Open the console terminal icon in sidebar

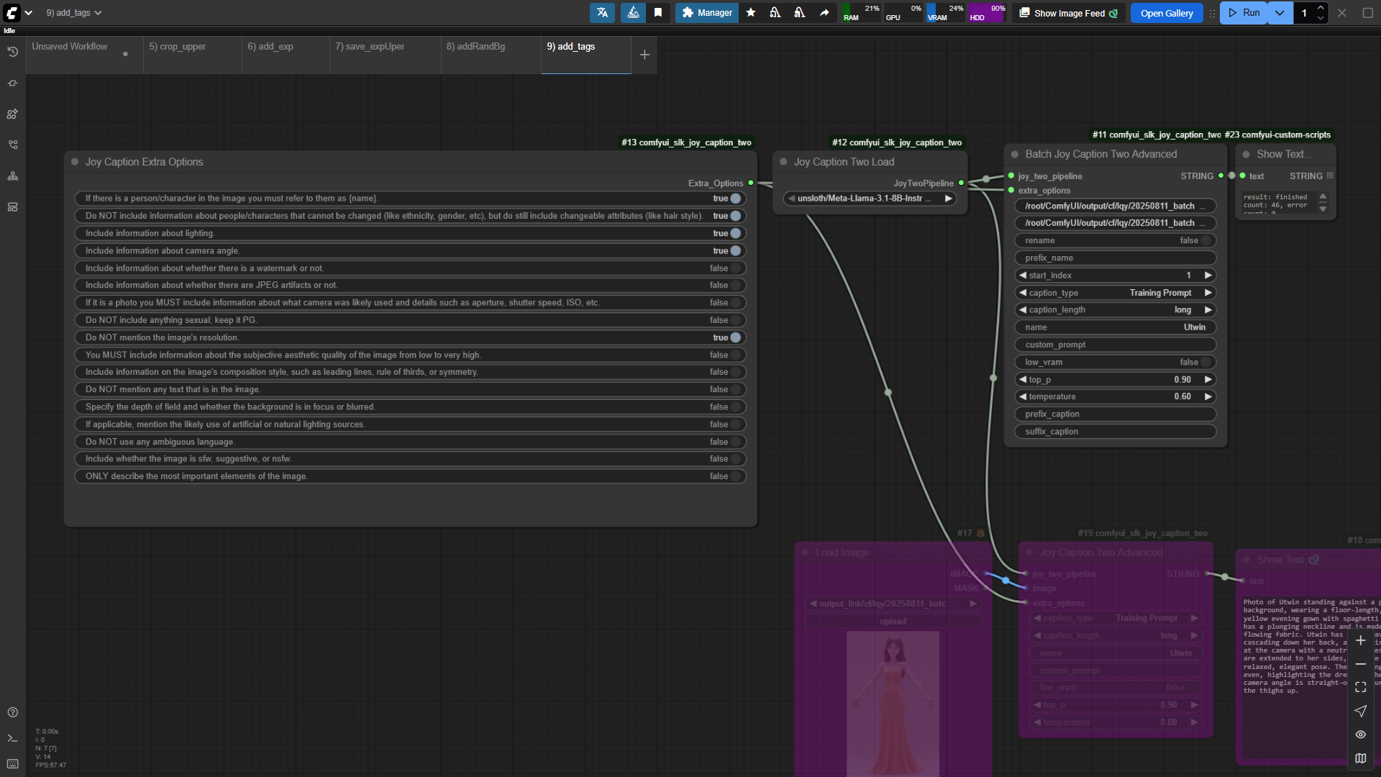point(12,738)
